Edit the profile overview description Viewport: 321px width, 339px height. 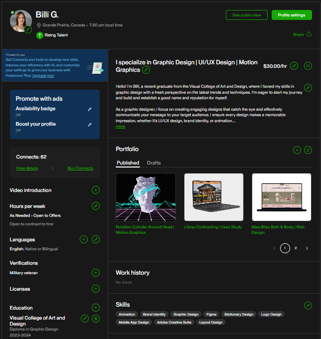[x=308, y=88]
